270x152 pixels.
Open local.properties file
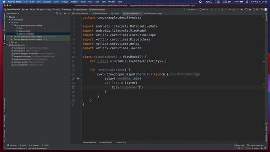[x=27, y=65]
